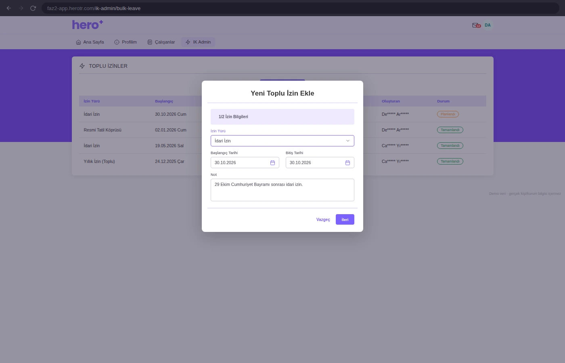Open the DA user avatar menu
This screenshot has height=363, width=565.
click(x=488, y=25)
